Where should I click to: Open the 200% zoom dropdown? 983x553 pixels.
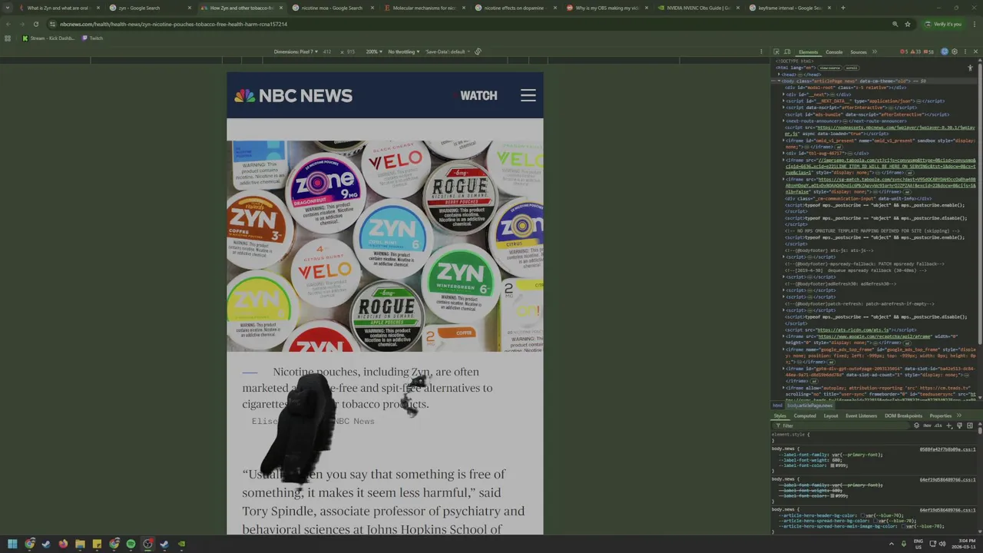(372, 51)
